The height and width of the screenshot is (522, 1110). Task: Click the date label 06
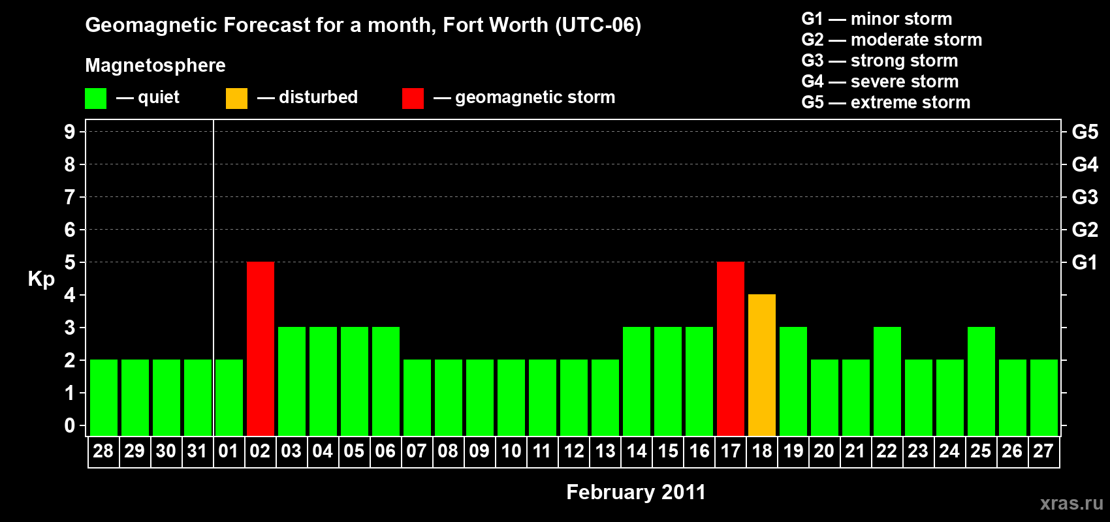385,451
